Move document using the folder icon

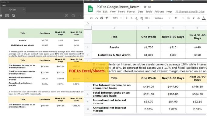[149, 7]
